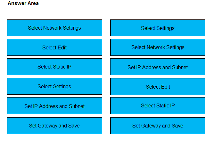Click Select Settings in right column

point(158,28)
